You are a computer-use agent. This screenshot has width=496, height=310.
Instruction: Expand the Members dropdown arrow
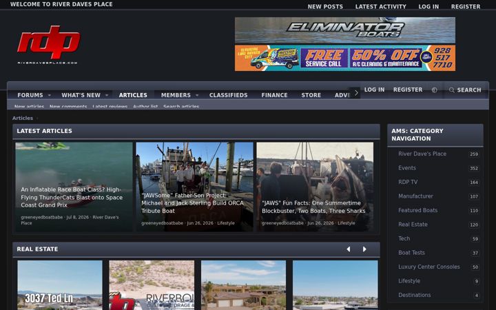tap(197, 95)
